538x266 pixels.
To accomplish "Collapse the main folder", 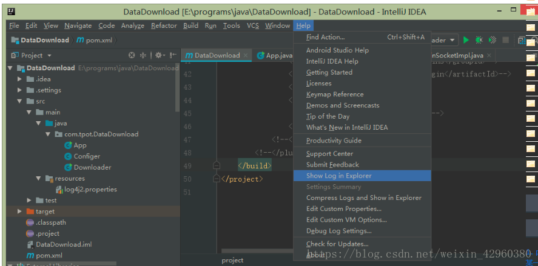I will pos(29,112).
